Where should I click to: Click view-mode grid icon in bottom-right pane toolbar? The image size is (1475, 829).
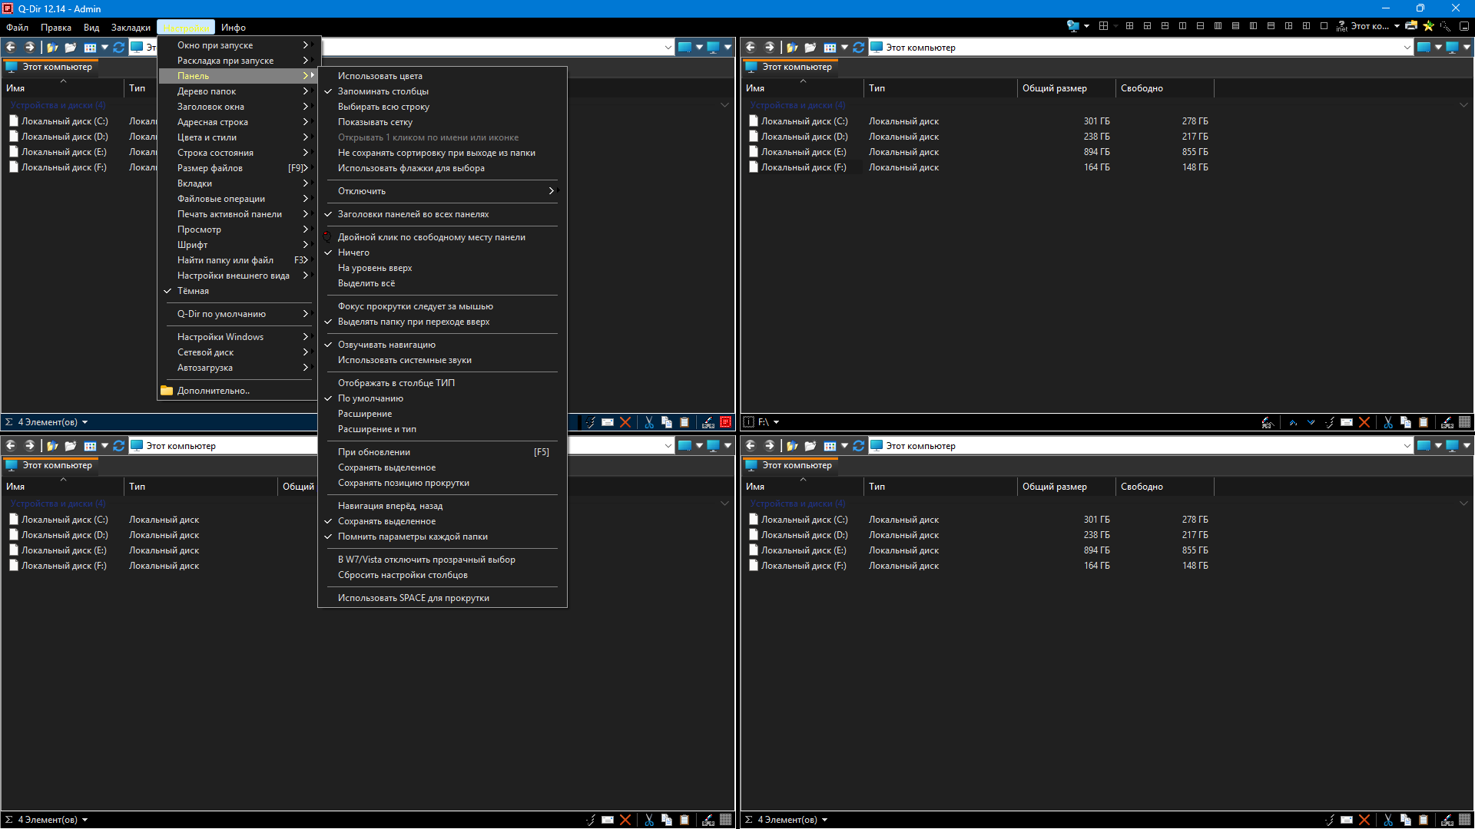[830, 445]
